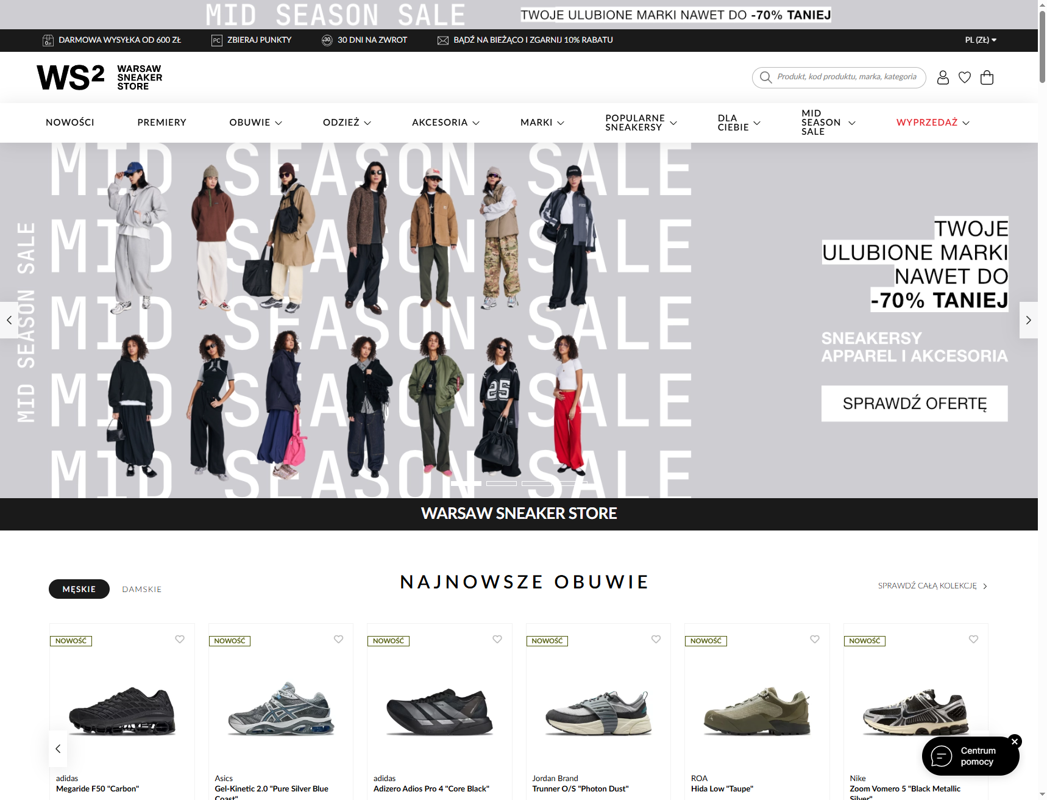
Task: Click the Trunner O/S "Photon Dust" name
Action: point(580,789)
